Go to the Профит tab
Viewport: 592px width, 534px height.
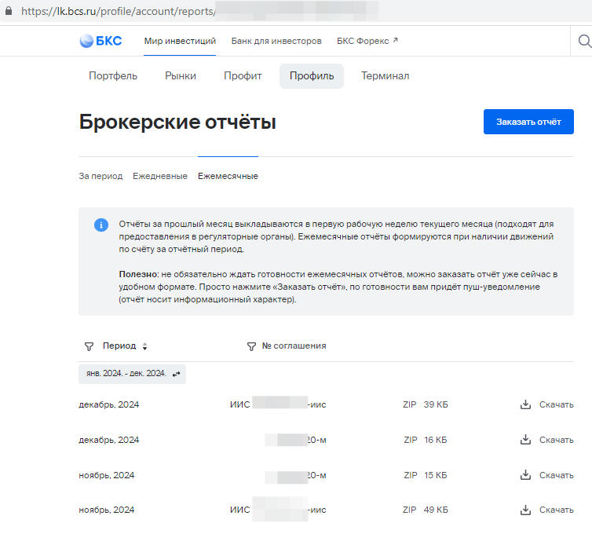243,76
